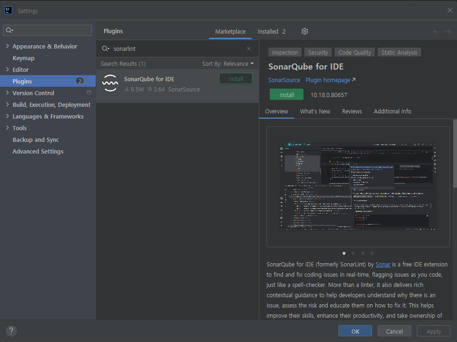Expand Appearance & Behavior section

pos(7,46)
